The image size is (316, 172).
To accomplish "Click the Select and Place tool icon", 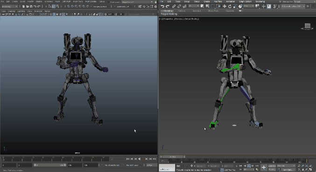I will [x=240, y=7].
